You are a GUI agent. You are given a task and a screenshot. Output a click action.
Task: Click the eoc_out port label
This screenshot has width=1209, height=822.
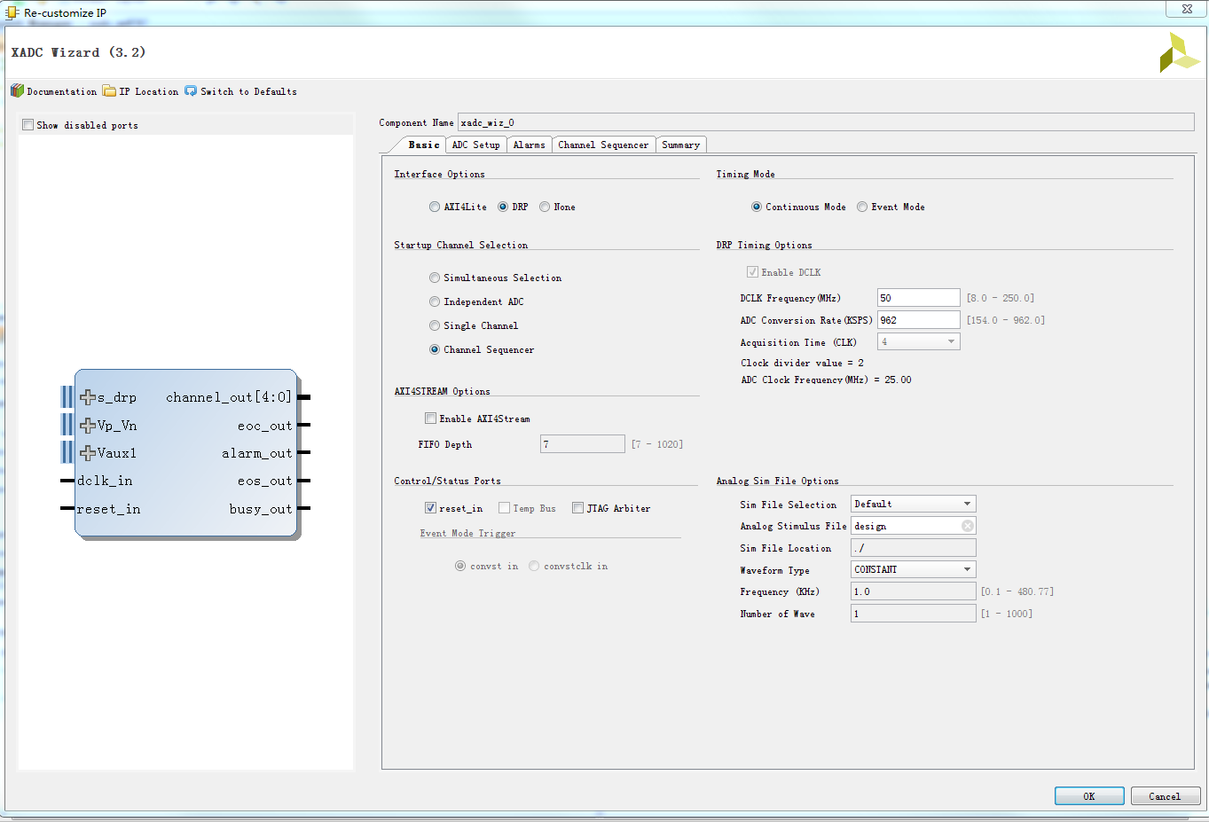point(264,426)
